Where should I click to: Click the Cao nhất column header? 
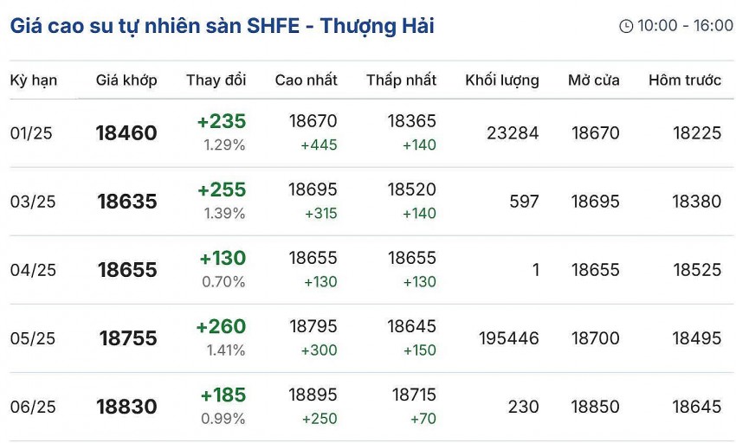click(306, 80)
